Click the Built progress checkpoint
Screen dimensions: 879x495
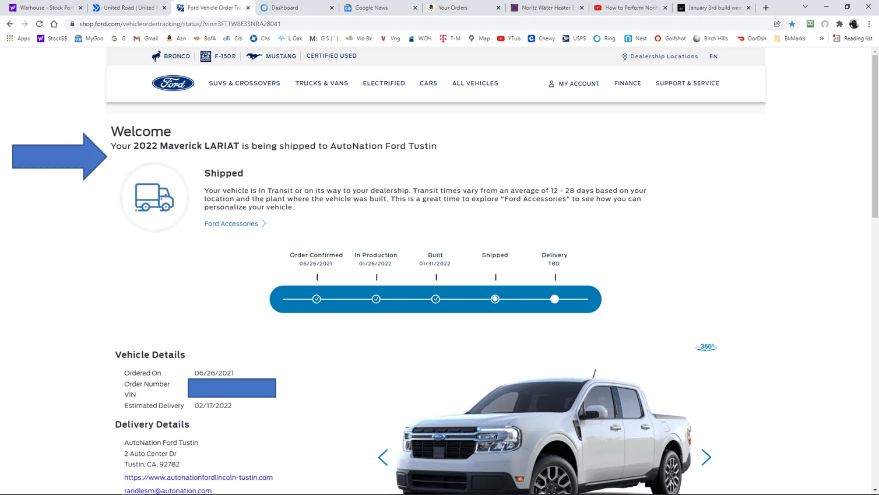click(x=435, y=299)
